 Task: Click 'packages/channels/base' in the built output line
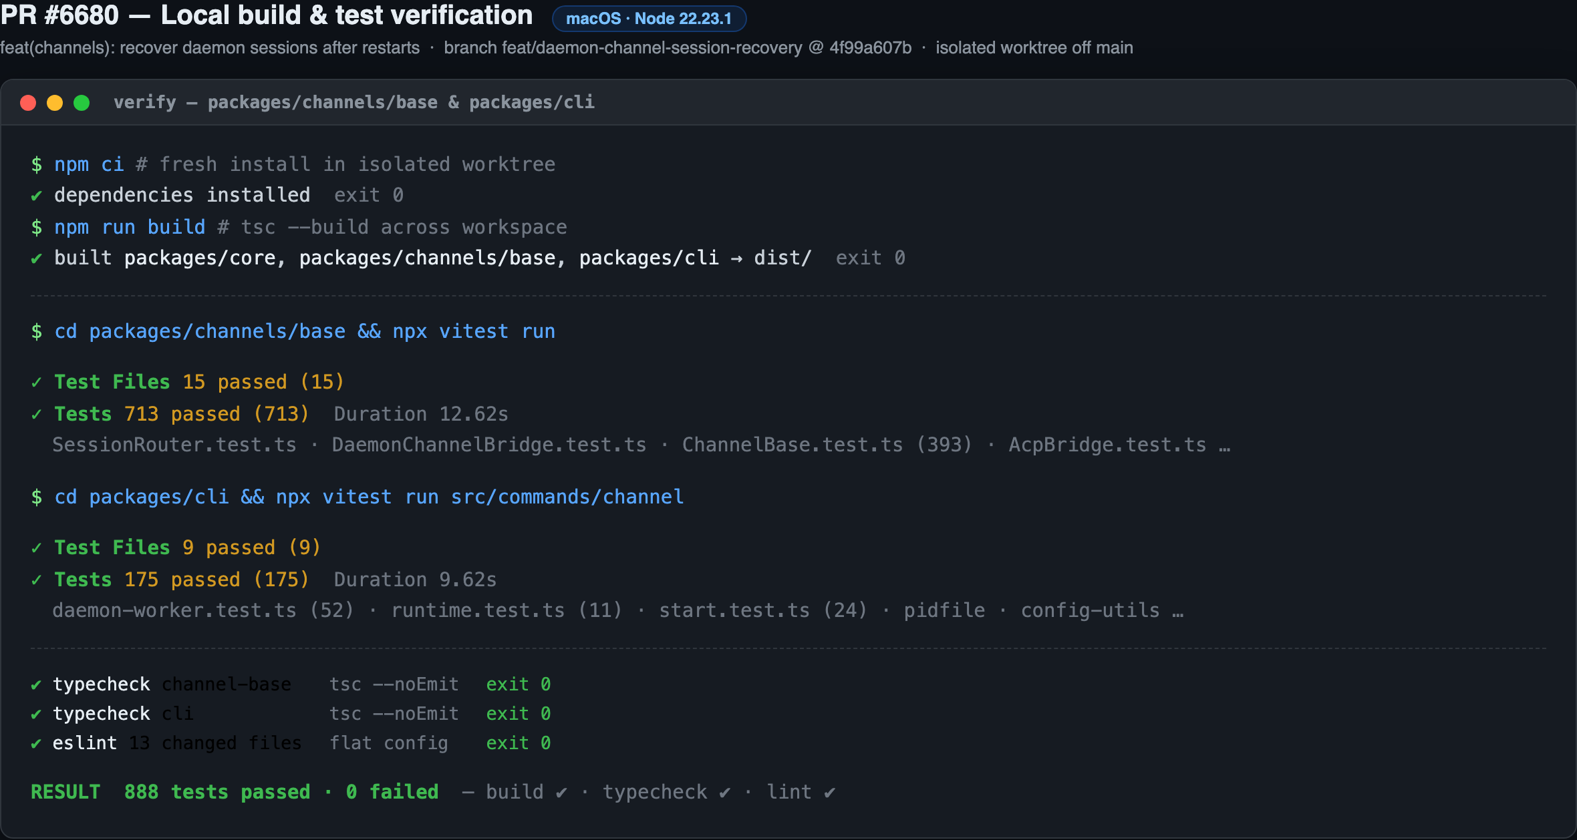[428, 258]
